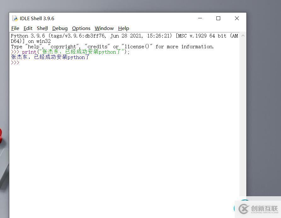The height and width of the screenshot is (218, 281).
Task: Click the scrollbar up arrow
Action: click(x=243, y=36)
